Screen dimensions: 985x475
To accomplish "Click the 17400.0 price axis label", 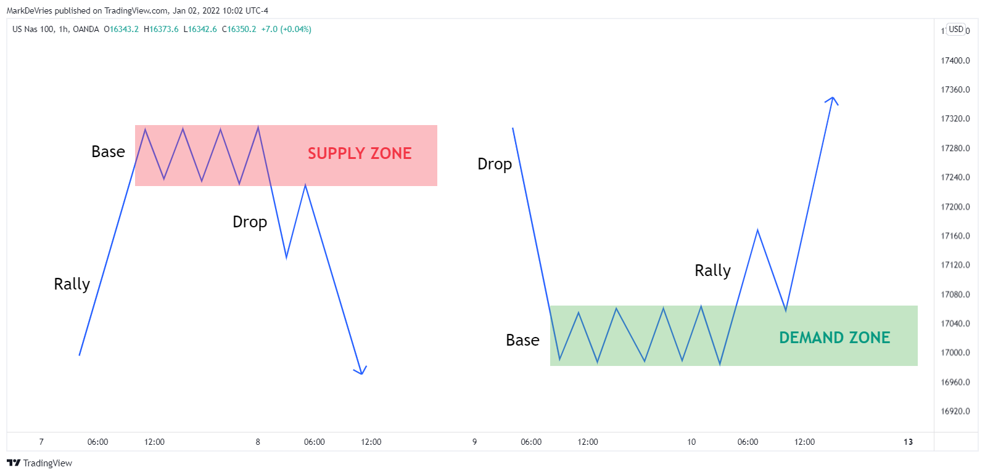I will click(x=955, y=60).
